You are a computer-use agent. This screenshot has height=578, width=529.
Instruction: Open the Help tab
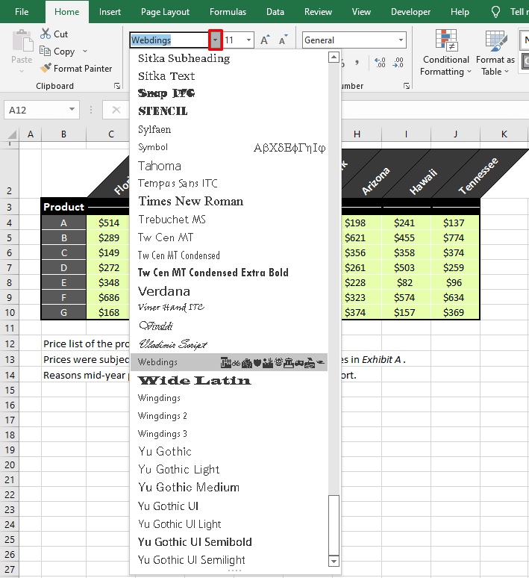coord(460,12)
